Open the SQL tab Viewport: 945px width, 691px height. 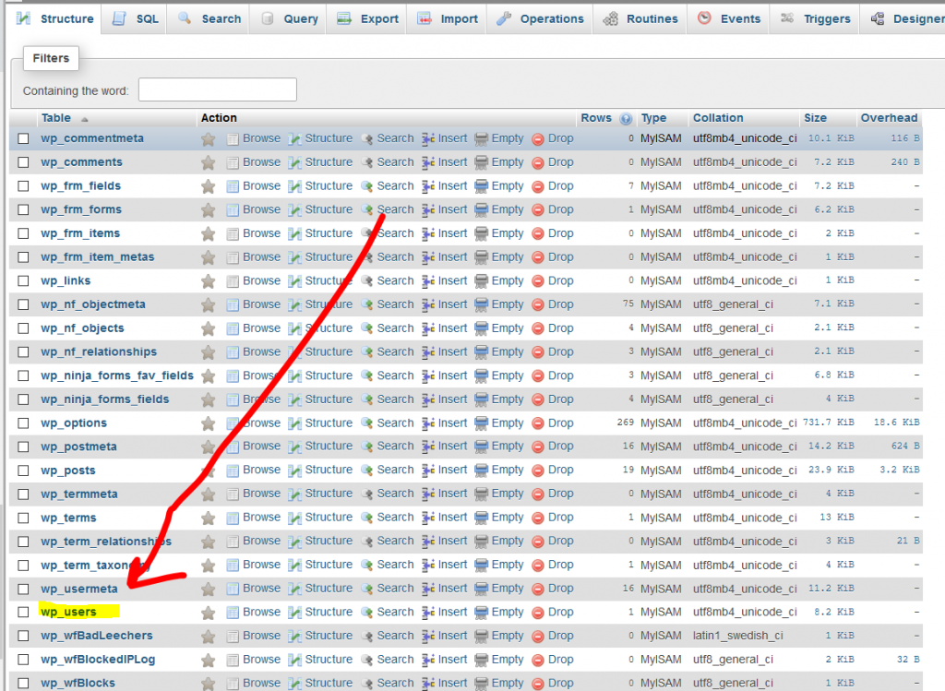coord(137,18)
